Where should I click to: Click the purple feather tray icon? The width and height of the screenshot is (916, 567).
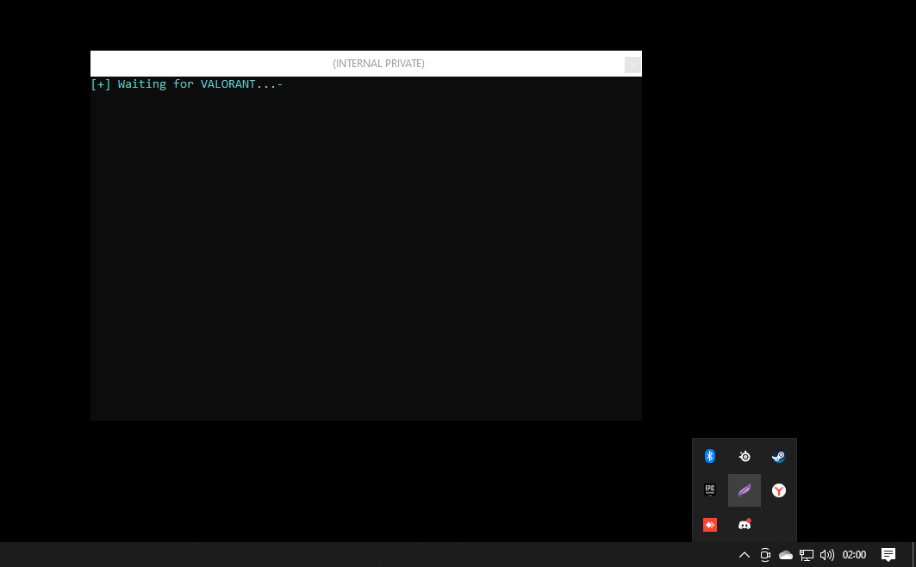[745, 490]
